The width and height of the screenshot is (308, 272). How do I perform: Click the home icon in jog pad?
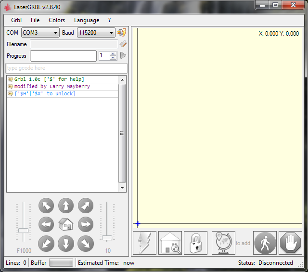point(66,224)
